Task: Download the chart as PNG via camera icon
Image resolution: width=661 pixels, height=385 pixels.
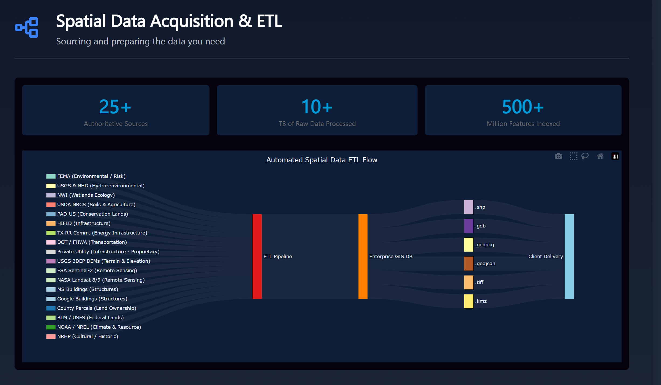Action: [x=558, y=156]
